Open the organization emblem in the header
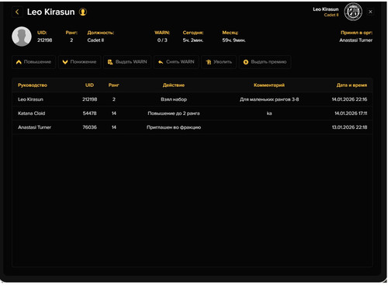Screen dimensions: 388x288 353,12
